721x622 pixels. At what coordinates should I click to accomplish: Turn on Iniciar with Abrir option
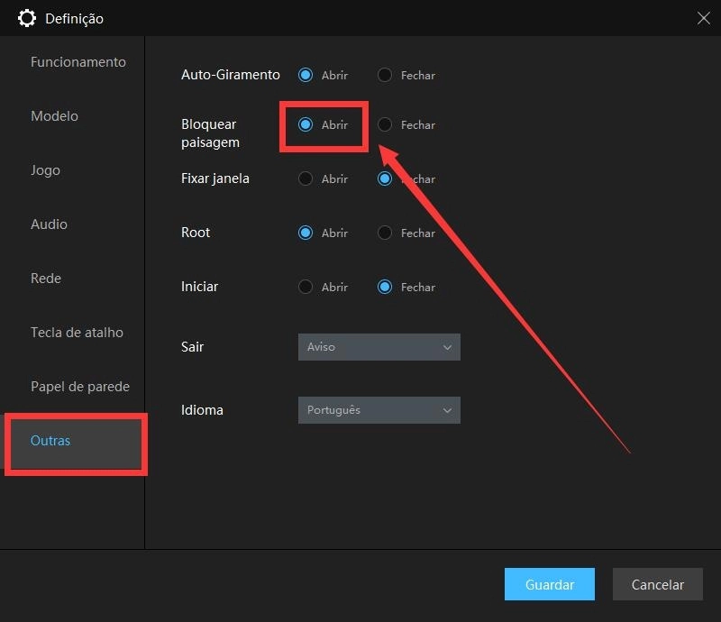pyautogui.click(x=306, y=288)
